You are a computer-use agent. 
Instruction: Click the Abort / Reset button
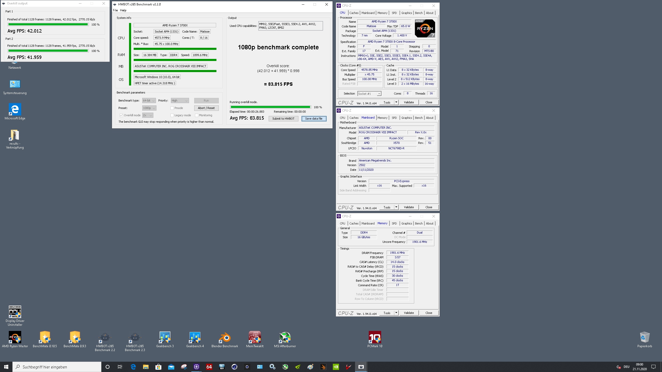point(206,108)
